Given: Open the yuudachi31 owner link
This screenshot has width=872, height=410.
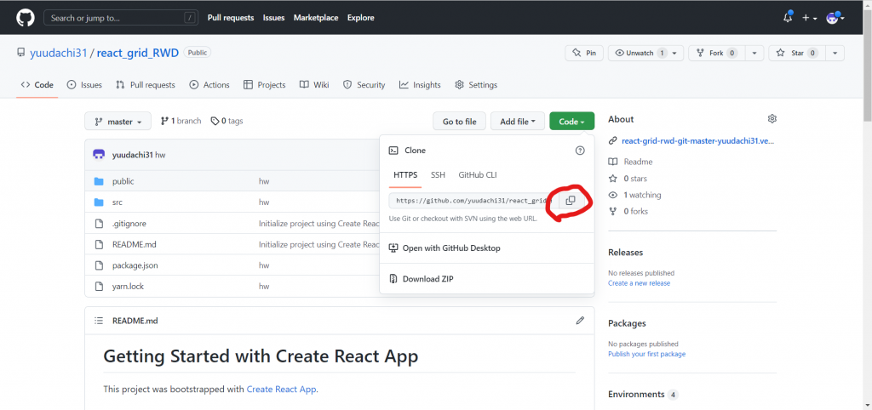Looking at the screenshot, I should coord(59,53).
